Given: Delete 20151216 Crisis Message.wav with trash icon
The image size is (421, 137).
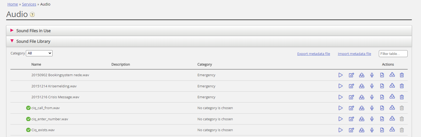Looking at the screenshot, I should coord(402,97).
